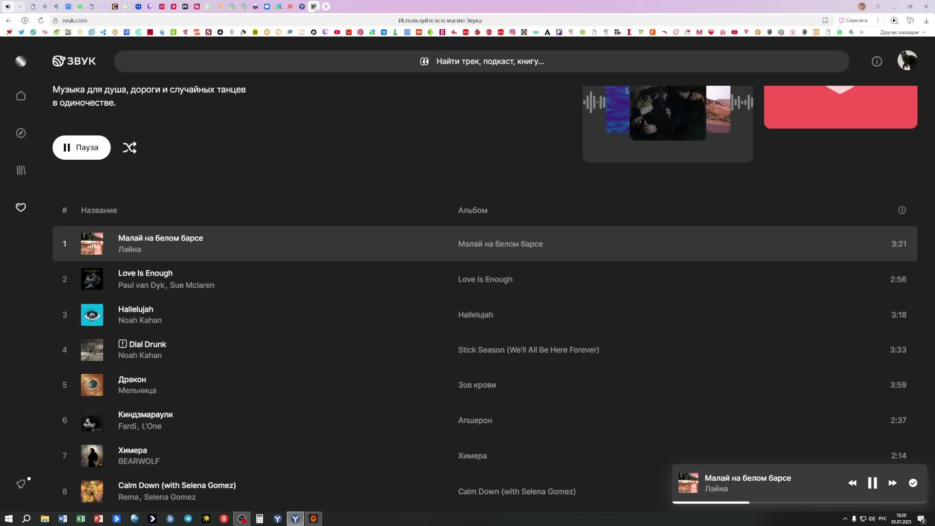
Task: Toggle shuffle playback
Action: [130, 148]
